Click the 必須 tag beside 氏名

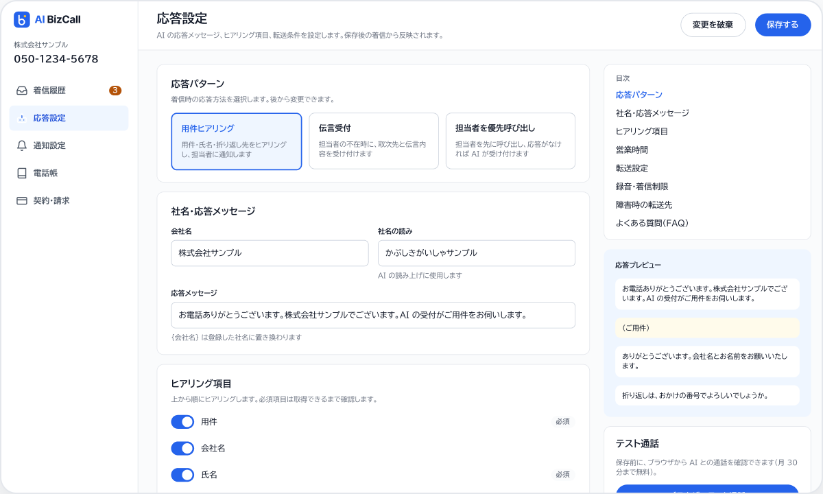point(563,474)
